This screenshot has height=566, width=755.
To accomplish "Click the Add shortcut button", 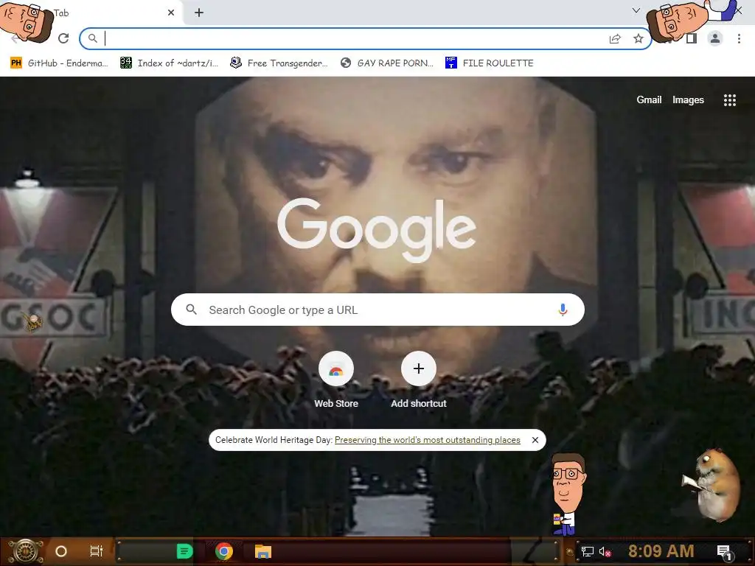I will coord(419,380).
